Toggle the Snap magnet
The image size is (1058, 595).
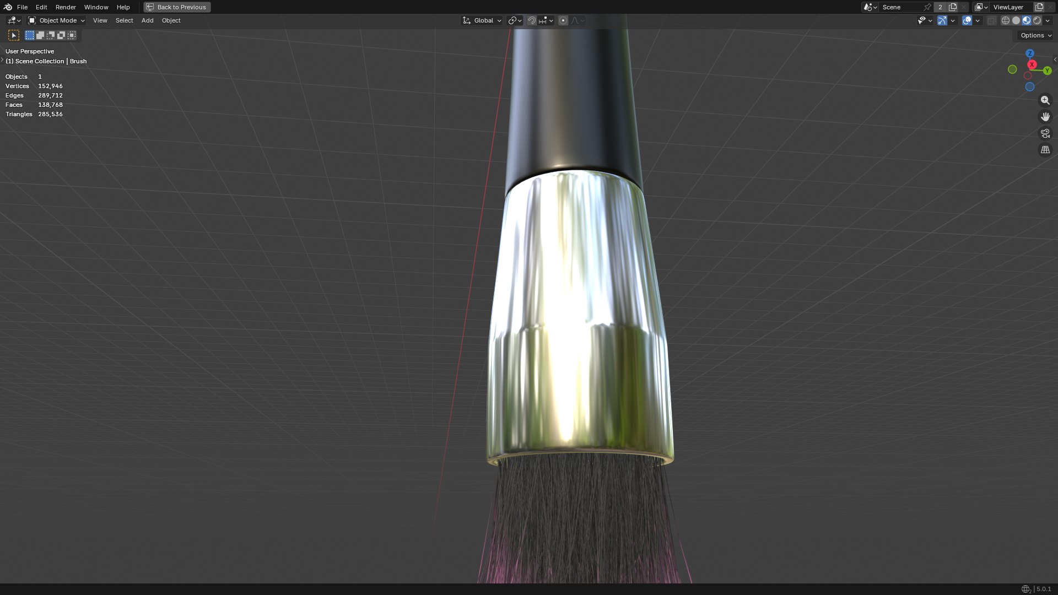[532, 20]
